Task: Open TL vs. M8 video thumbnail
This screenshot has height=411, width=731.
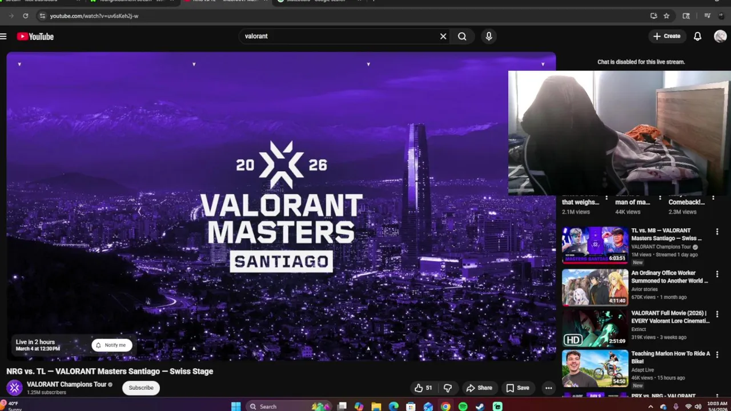Action: [595, 245]
